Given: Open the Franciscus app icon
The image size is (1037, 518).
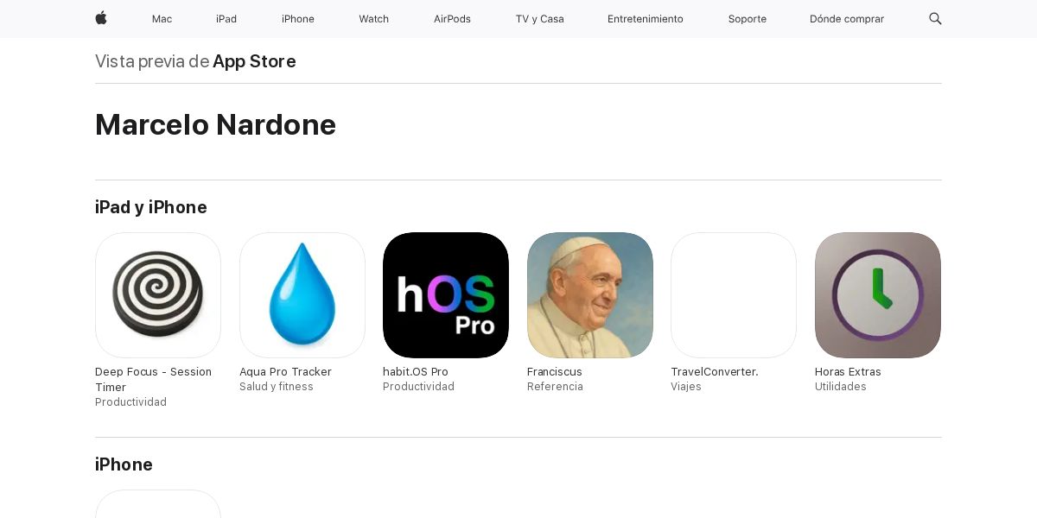Looking at the screenshot, I should [x=590, y=295].
